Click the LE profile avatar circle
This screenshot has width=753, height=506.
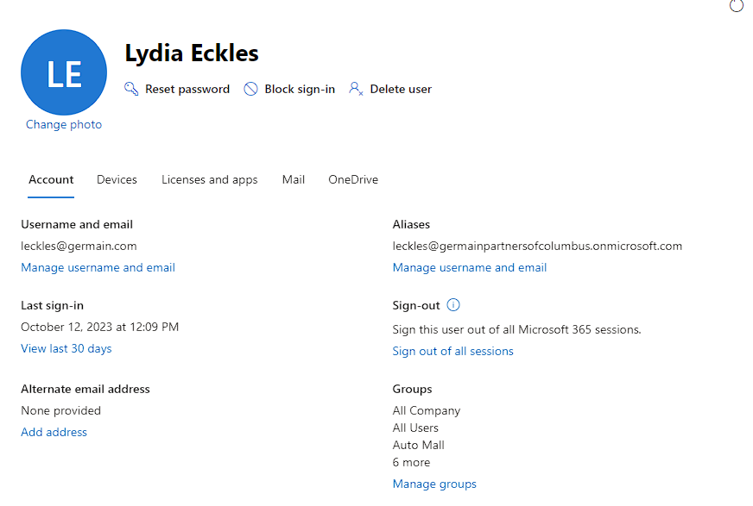[64, 72]
